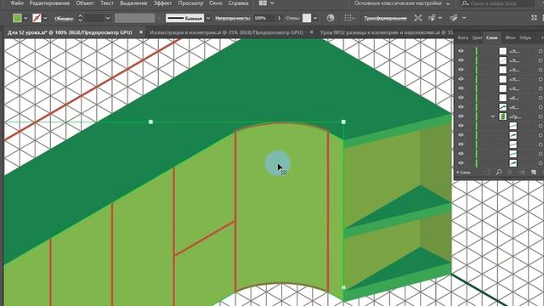544x306 pixels.
Task: Switch to tab Для 52 урока.ai
Action: point(70,32)
